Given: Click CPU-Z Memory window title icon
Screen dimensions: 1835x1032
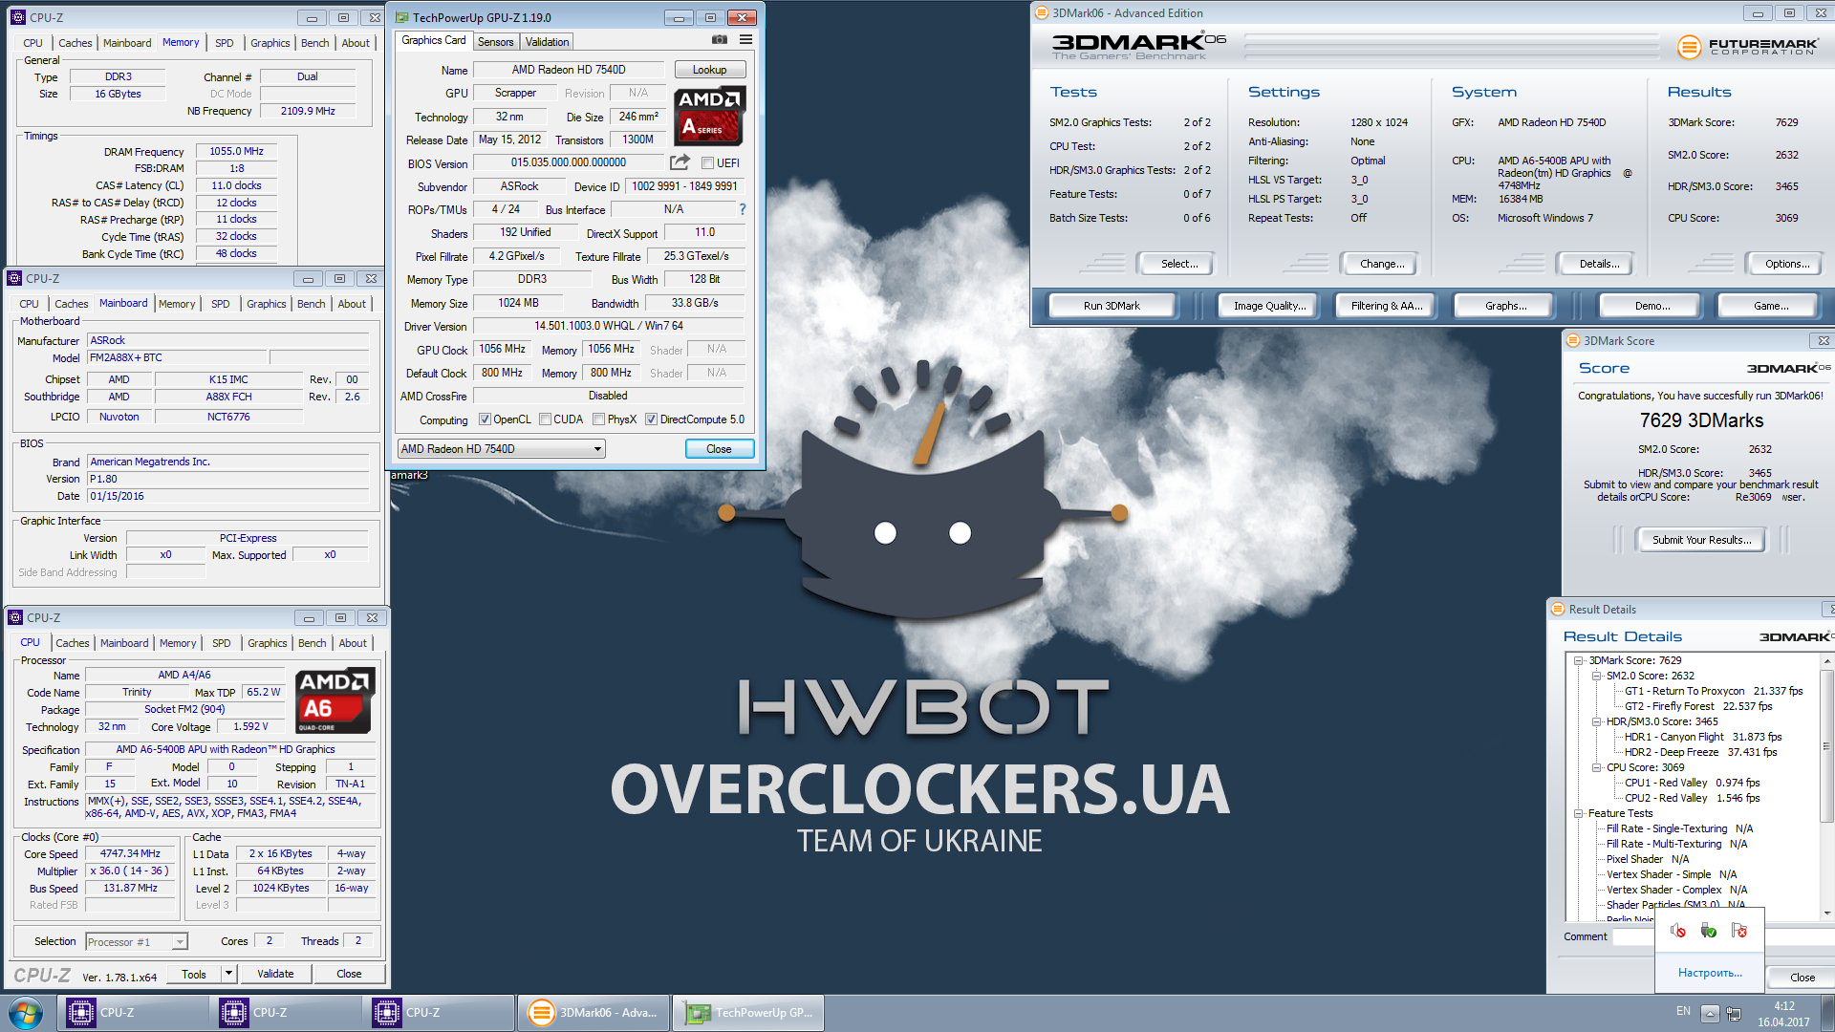Looking at the screenshot, I should pyautogui.click(x=18, y=17).
